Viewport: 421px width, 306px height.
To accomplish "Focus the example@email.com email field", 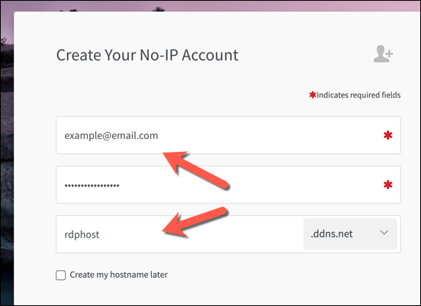I will tap(228, 135).
